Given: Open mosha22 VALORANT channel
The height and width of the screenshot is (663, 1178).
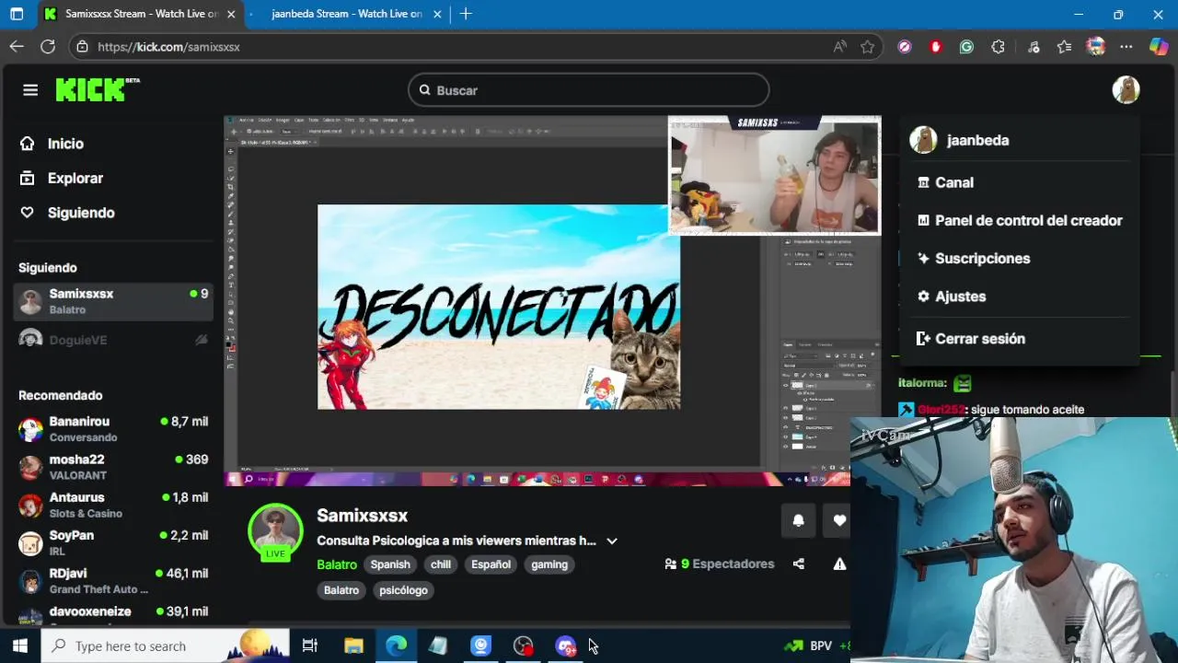Looking at the screenshot, I should click(114, 467).
